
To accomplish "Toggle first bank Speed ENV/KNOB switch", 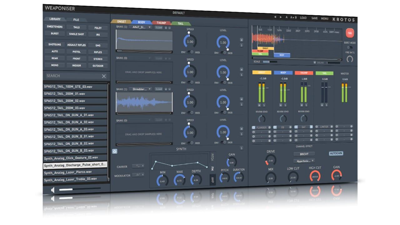I will tap(190, 52).
